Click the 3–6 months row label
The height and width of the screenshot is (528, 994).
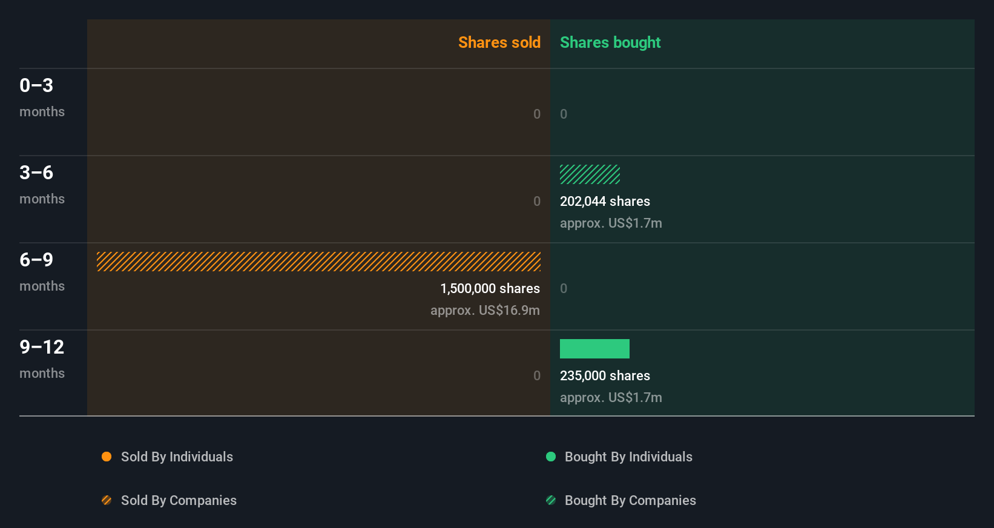(x=42, y=185)
